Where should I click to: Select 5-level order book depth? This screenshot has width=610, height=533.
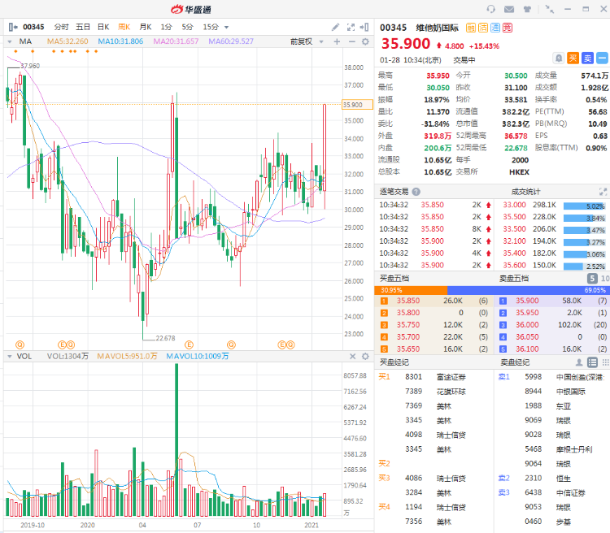592,279
